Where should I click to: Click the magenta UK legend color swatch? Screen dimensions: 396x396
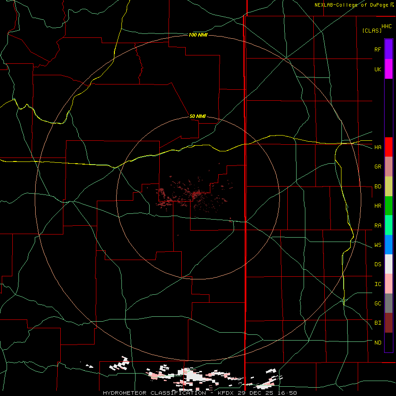(389, 69)
